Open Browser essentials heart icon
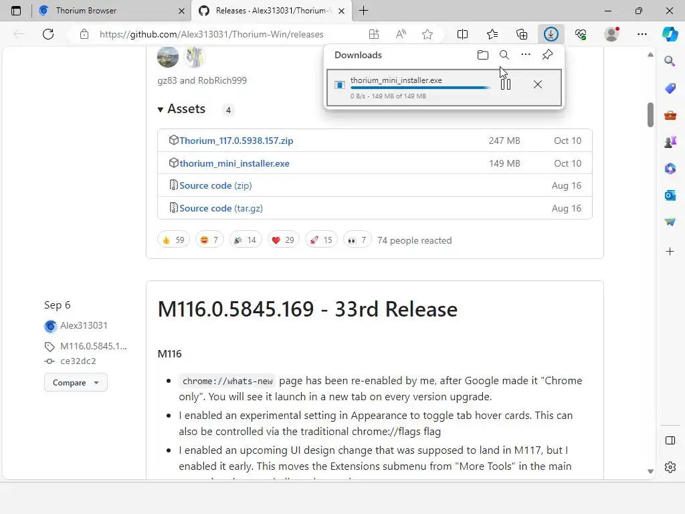685x514 pixels. (581, 34)
